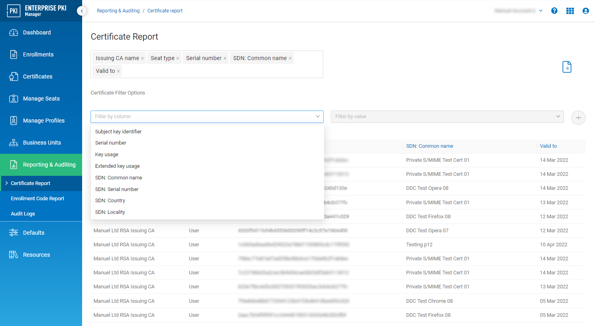Sort by the Valid to column header
Viewport: 594px width, 326px height.
point(548,146)
